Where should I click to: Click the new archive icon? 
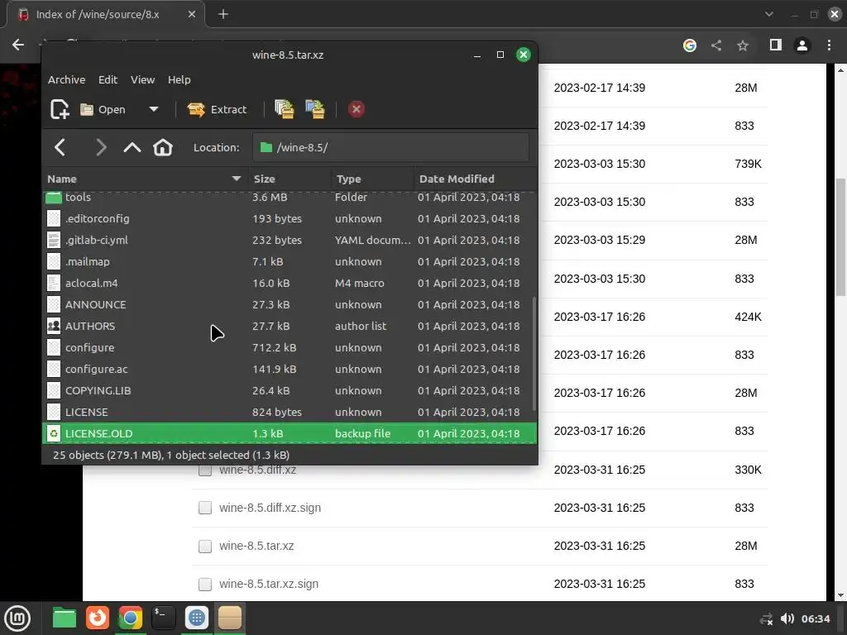coord(60,109)
